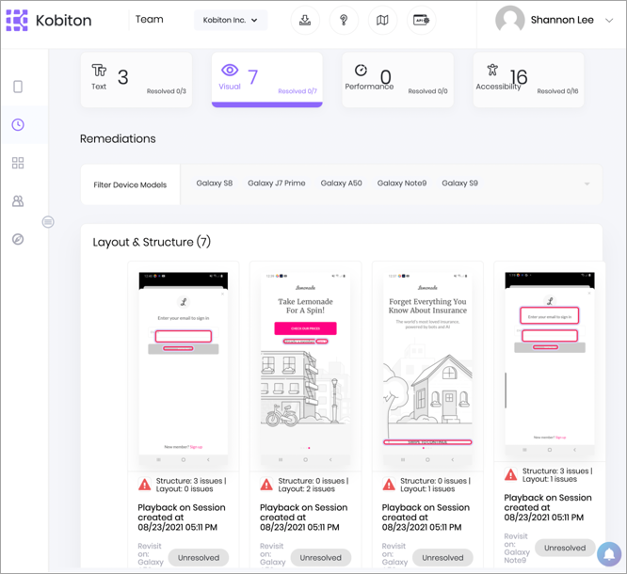The height and width of the screenshot is (574, 627).
Task: Switch to the Text issues tab
Action: point(136,79)
